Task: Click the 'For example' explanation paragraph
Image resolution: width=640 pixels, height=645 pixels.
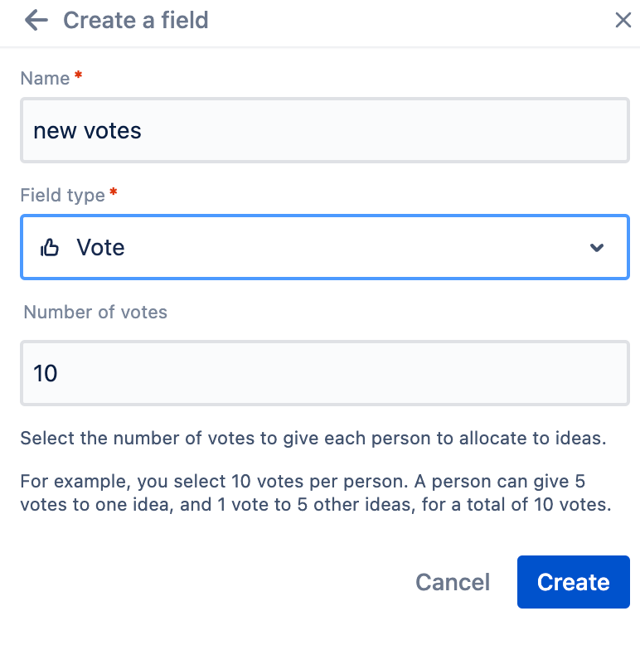Action: pyautogui.click(x=316, y=492)
